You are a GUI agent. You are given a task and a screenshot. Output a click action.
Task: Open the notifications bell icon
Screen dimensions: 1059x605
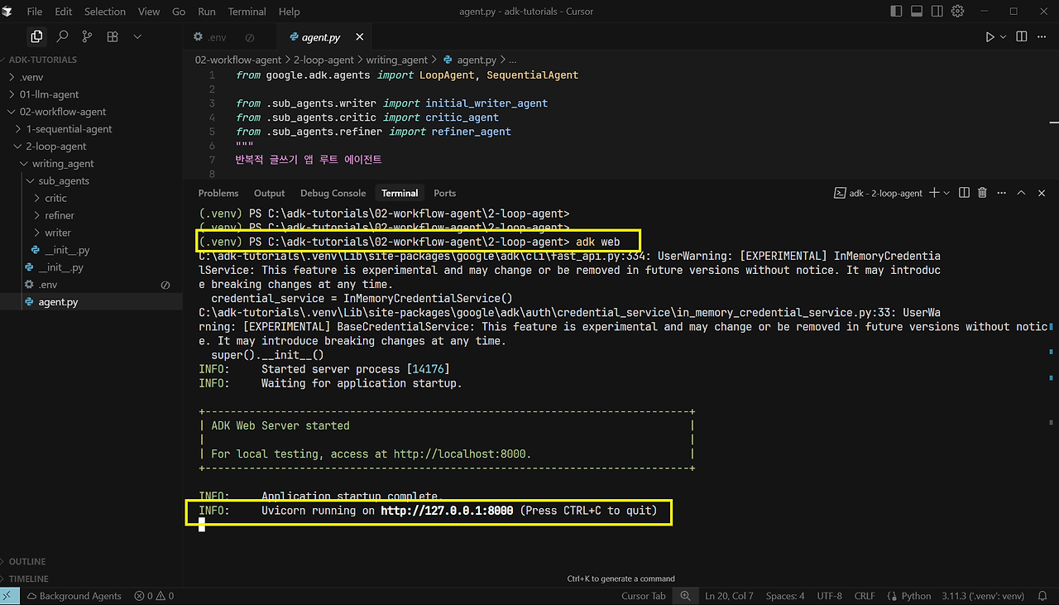[x=1044, y=596]
